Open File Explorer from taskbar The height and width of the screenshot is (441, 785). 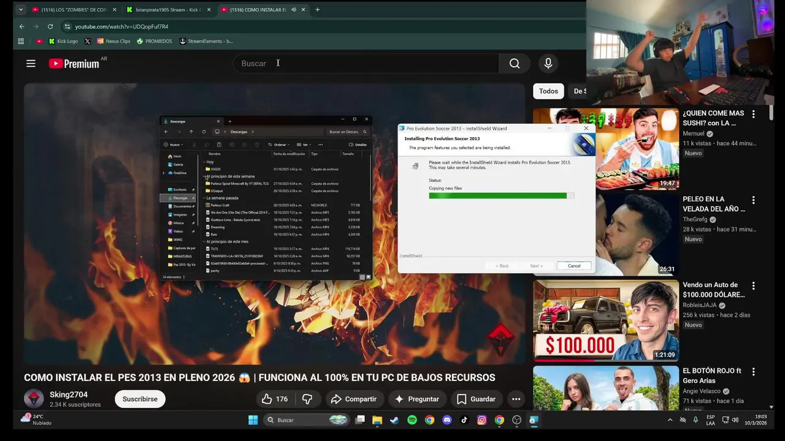377,420
